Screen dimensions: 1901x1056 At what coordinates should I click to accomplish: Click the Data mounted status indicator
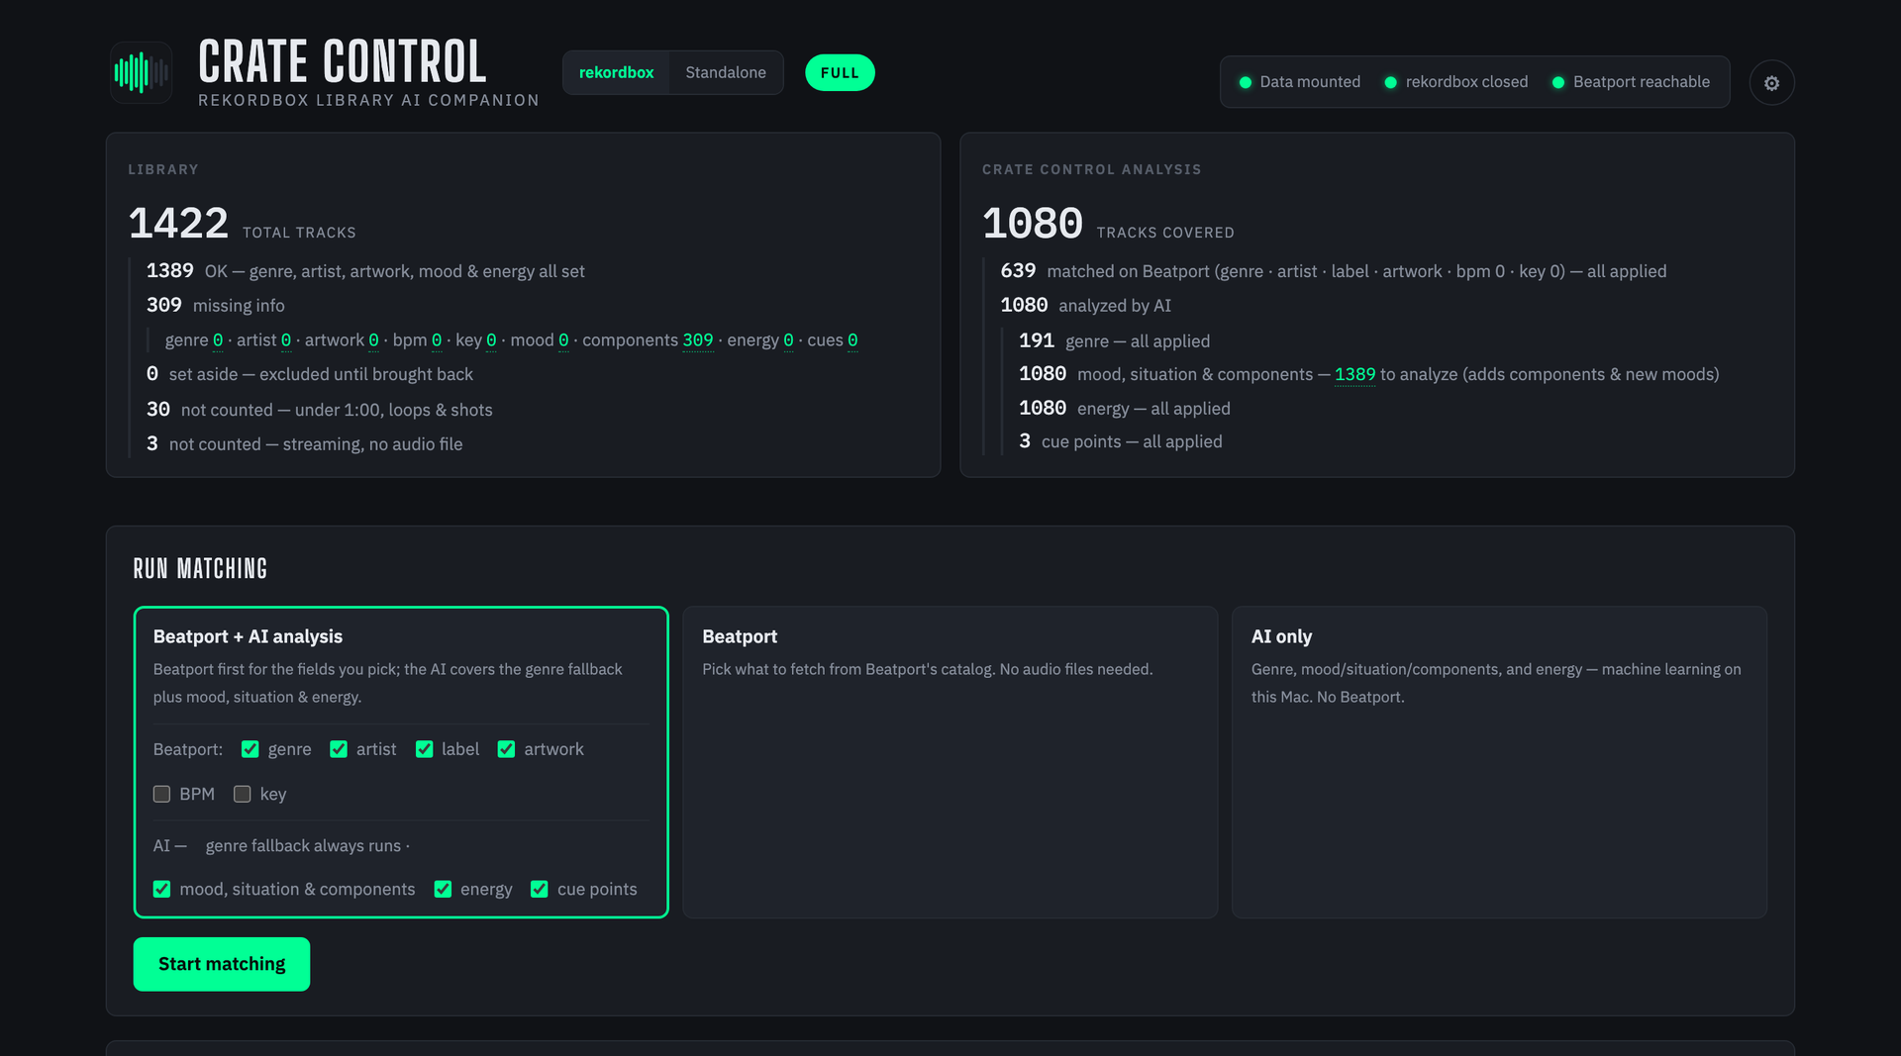pyautogui.click(x=1299, y=82)
